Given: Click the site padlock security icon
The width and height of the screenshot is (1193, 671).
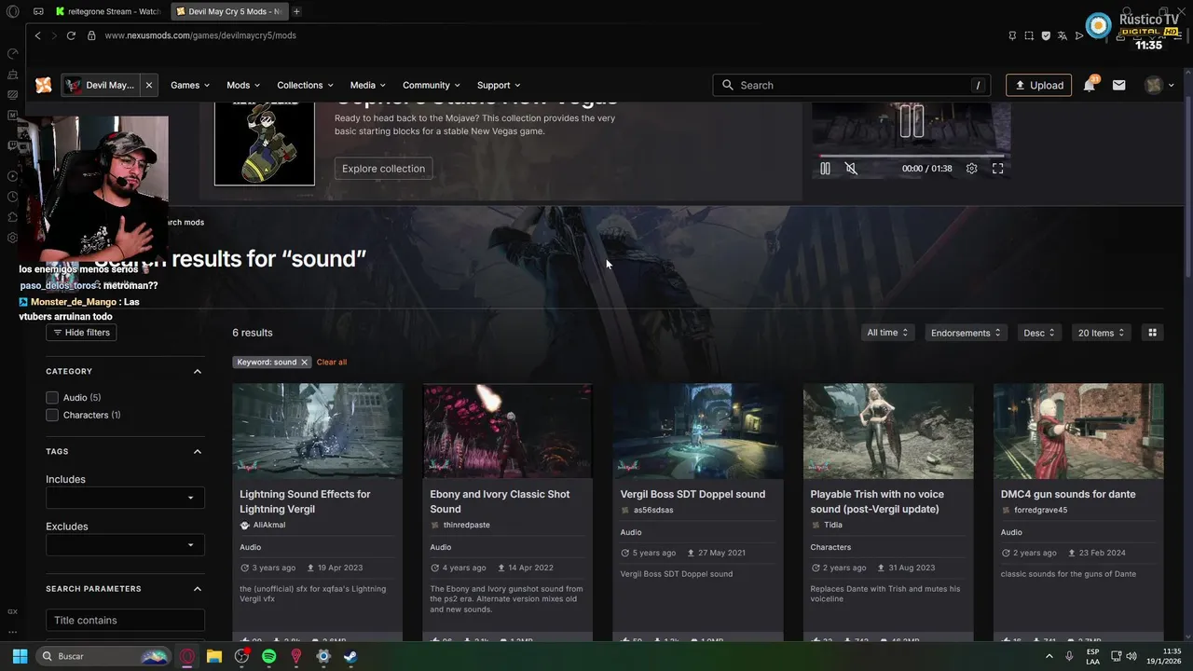Looking at the screenshot, I should [x=91, y=35].
